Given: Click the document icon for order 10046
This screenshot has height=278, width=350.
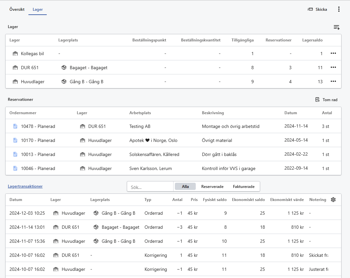Looking at the screenshot, I should point(15,168).
